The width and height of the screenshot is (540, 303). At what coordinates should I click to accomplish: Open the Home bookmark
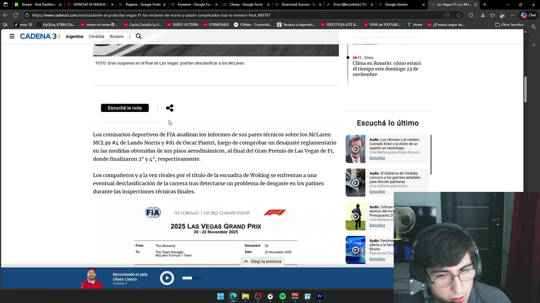414,24
